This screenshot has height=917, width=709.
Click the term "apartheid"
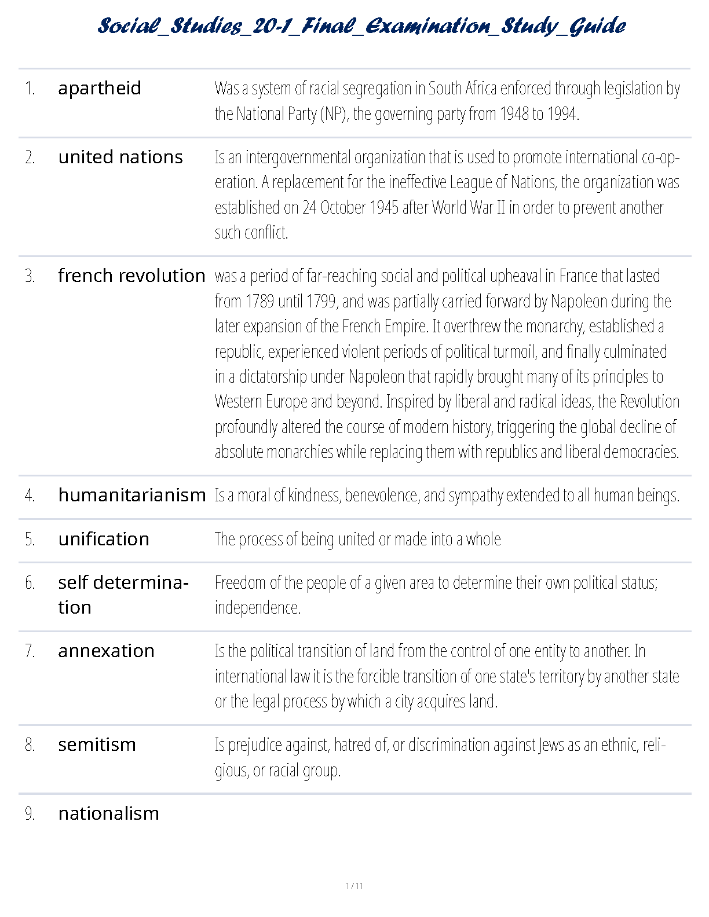tap(100, 88)
